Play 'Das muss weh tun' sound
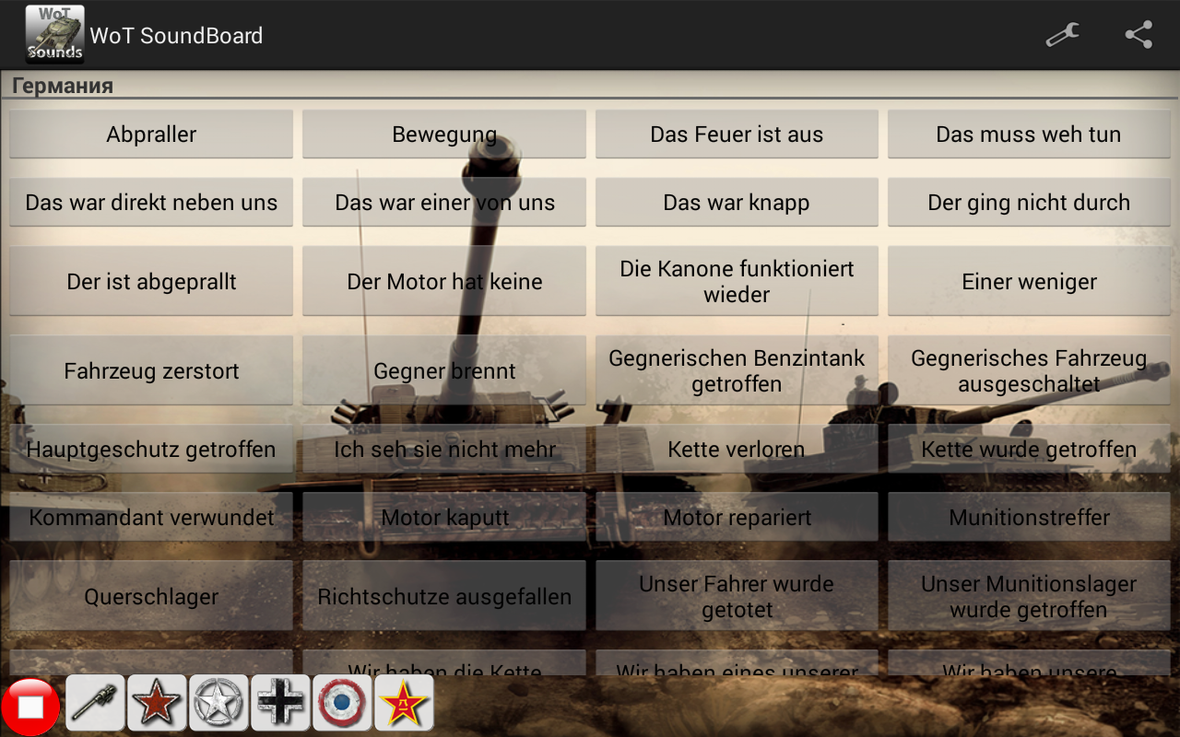1180x737 pixels. pyautogui.click(x=1029, y=135)
